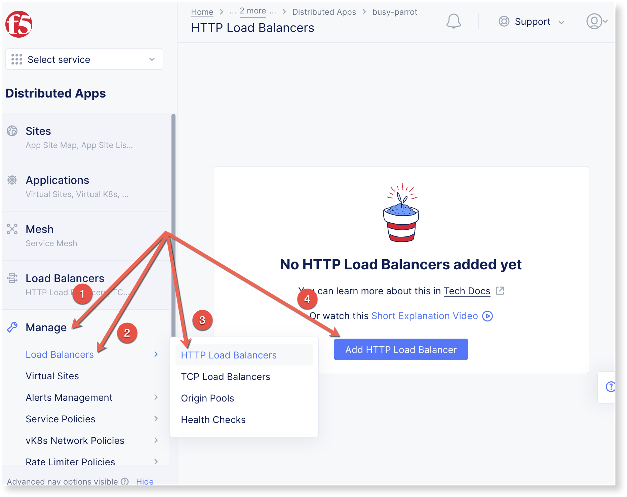Viewport: 627px width, 497px height.
Task: Click the Manage wrench icon
Action: point(12,327)
